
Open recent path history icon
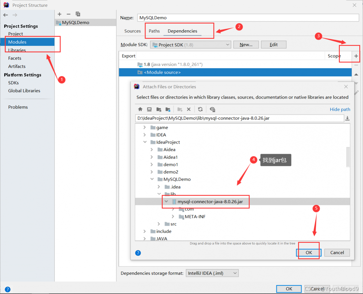(x=347, y=118)
